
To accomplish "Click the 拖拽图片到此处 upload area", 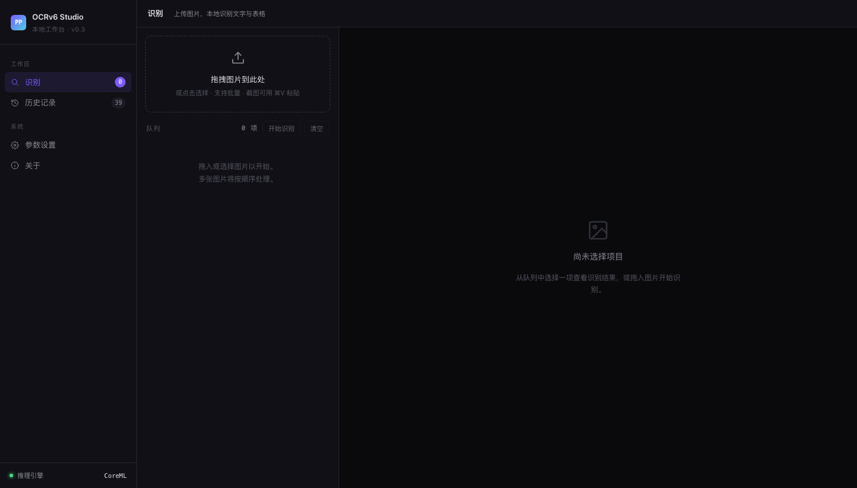I will 237,74.
